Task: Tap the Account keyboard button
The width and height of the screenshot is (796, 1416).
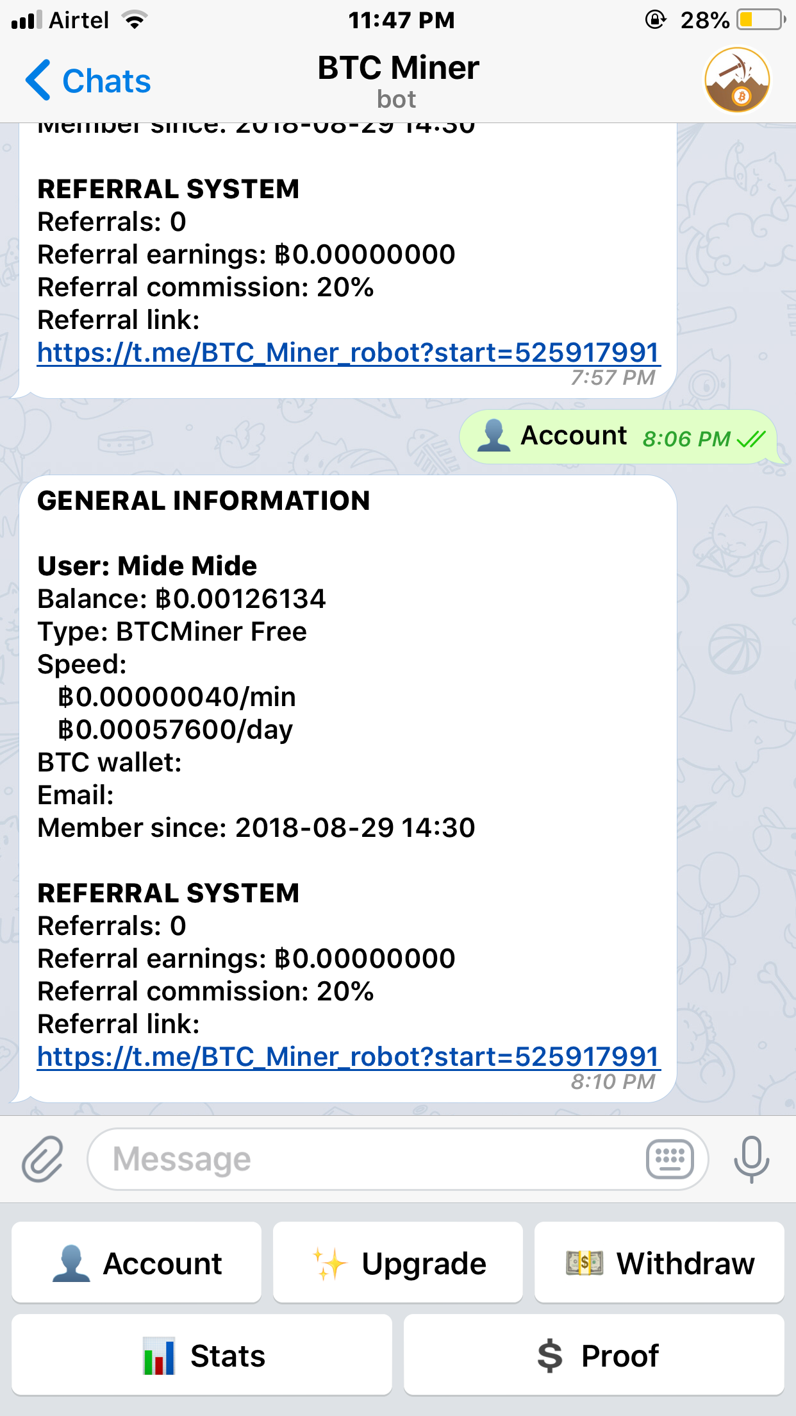Action: [x=137, y=1263]
